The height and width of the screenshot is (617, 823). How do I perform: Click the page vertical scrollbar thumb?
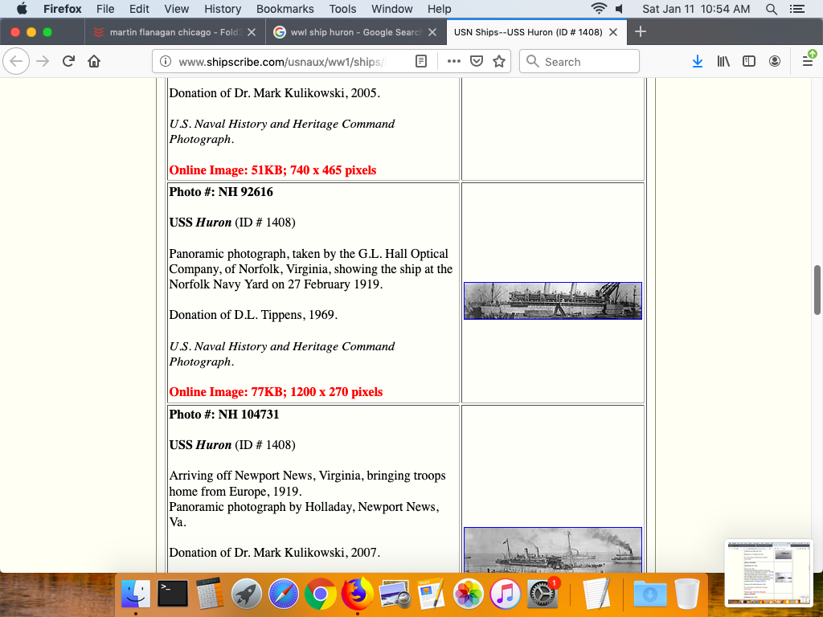[817, 289]
